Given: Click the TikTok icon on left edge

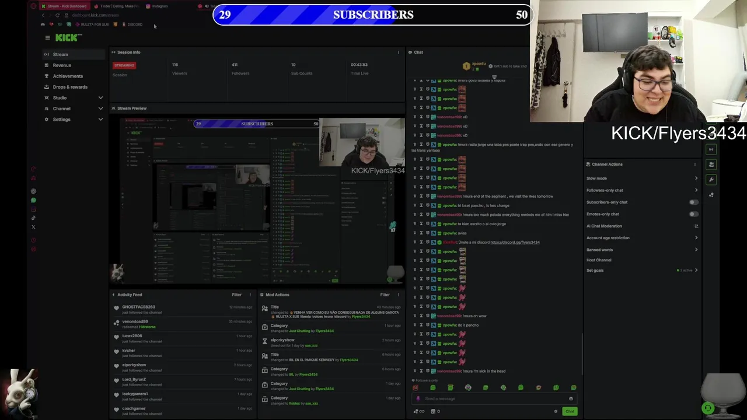Looking at the screenshot, I should [33, 218].
